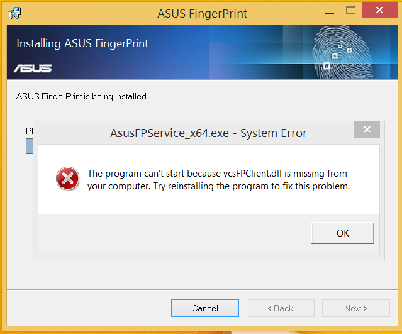
Task: Click the ASUS logo in the banner
Action: (x=33, y=68)
